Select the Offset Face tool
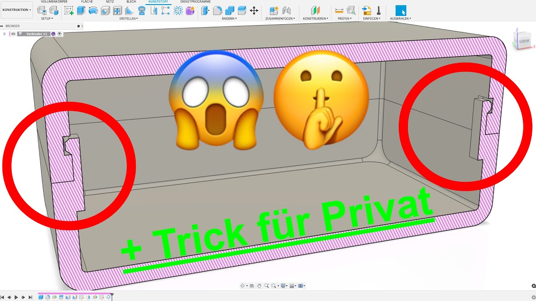Screen dimensions: 536x301 click(242, 11)
